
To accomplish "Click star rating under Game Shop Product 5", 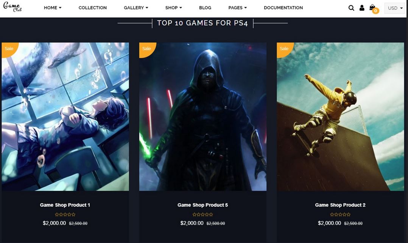I will coord(203,214).
